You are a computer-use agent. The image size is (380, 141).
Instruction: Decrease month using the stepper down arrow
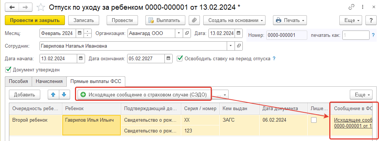click(x=87, y=35)
